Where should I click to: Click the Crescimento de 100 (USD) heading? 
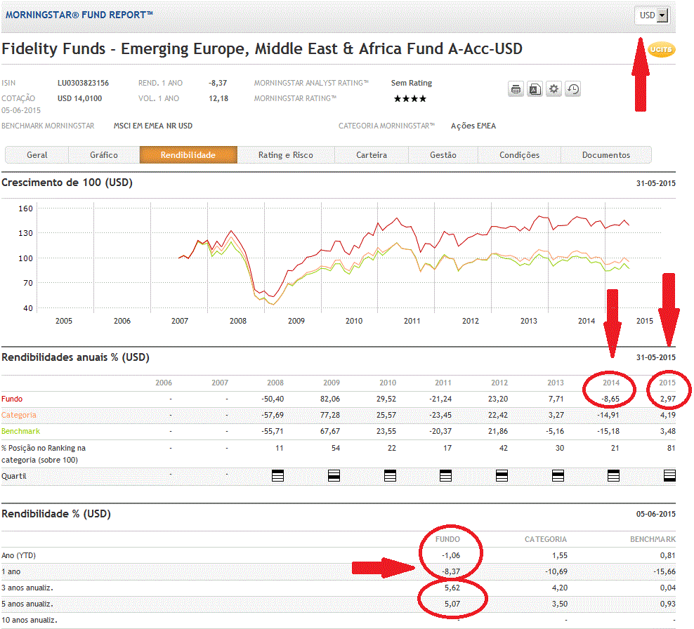tap(67, 183)
